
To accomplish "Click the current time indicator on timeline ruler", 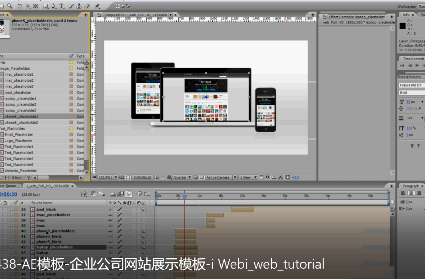I will 185,196.
